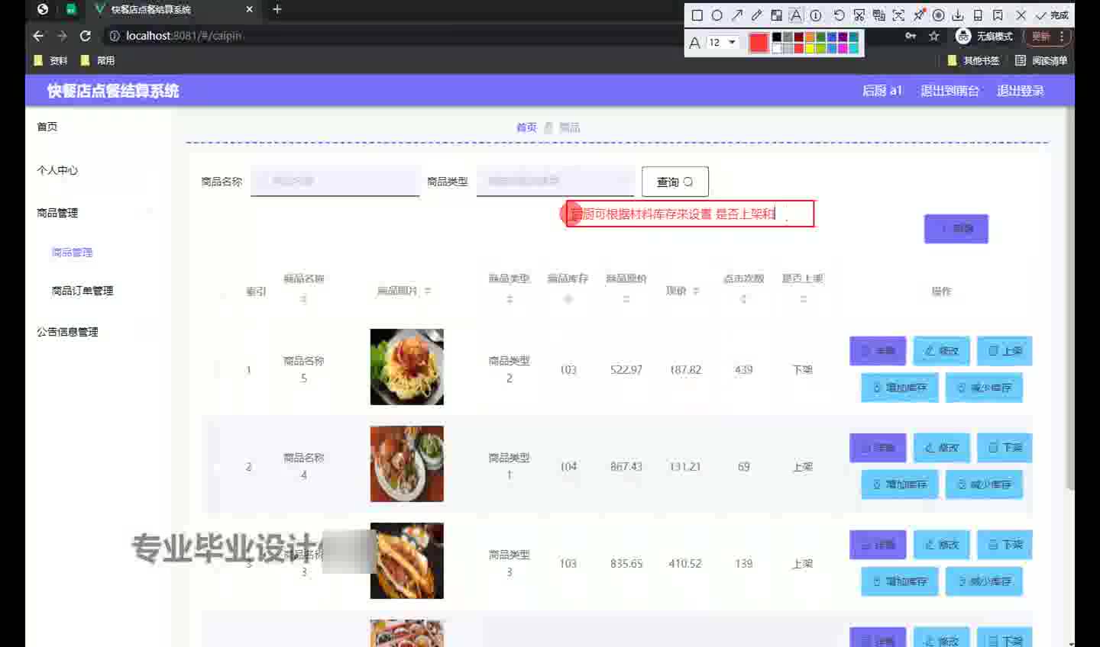
Task: Open the saved passwords key icon
Action: 911,36
